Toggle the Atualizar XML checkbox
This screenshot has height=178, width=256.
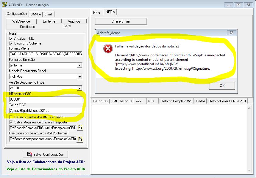pos(11,39)
